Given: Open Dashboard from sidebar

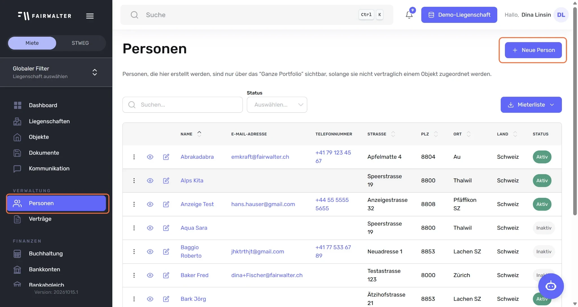Looking at the screenshot, I should (43, 105).
